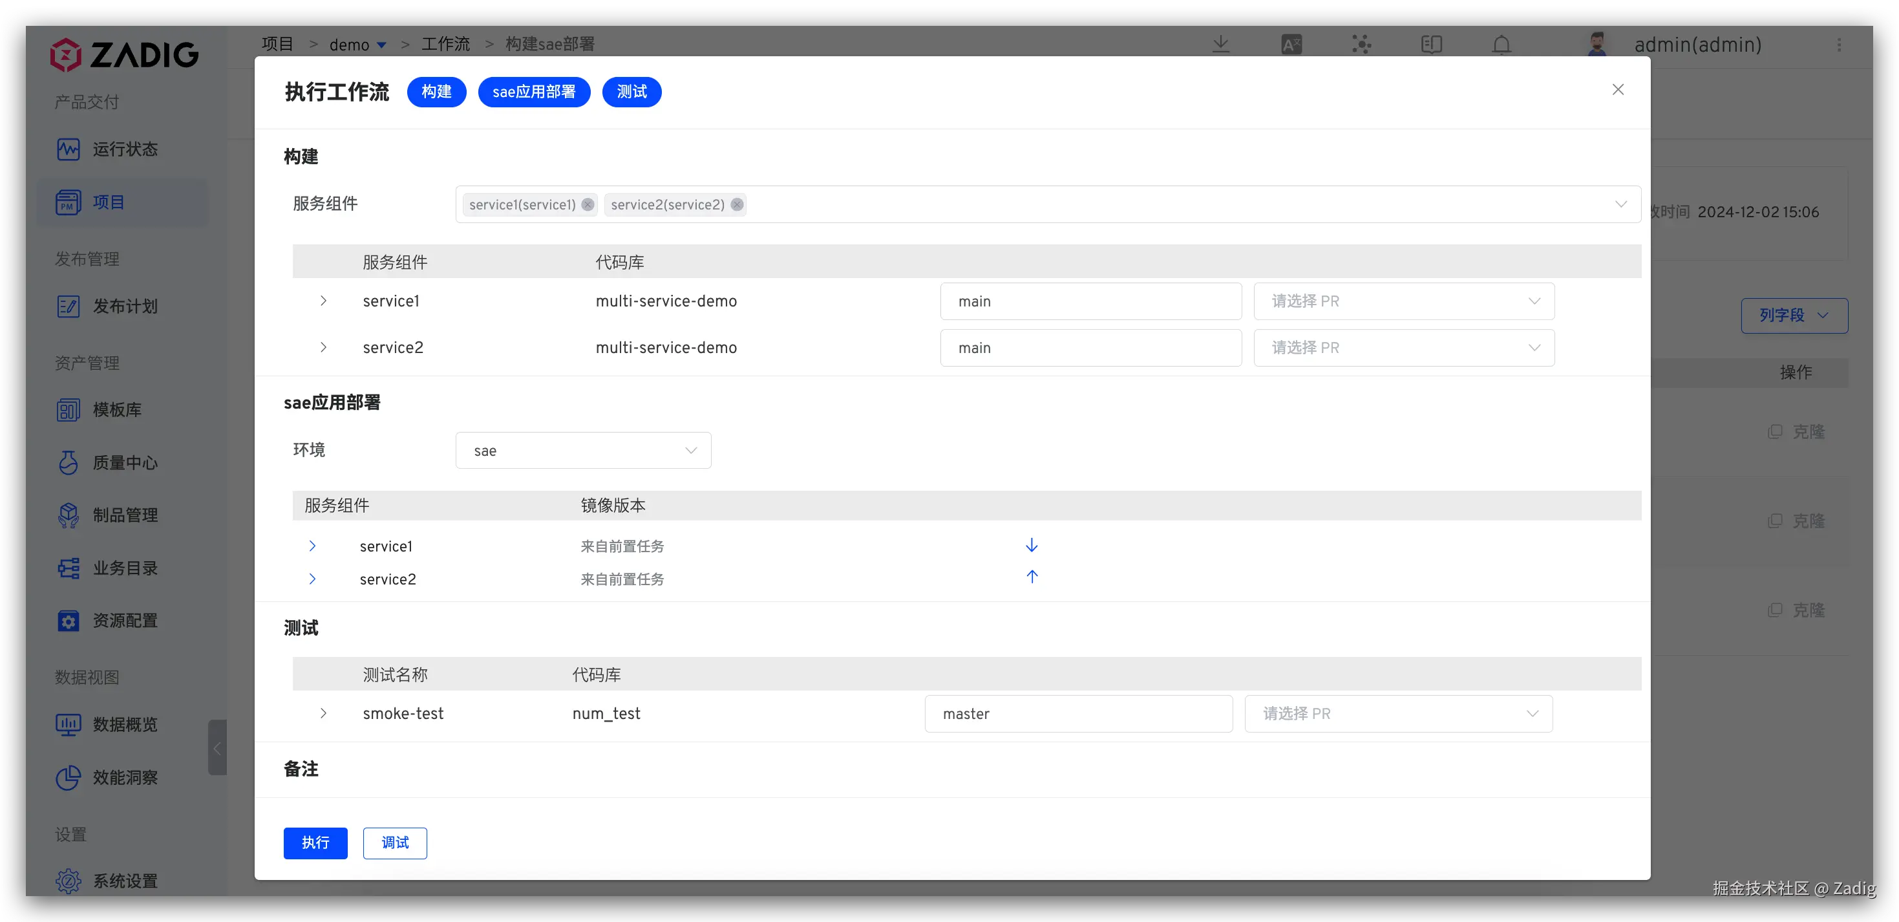Move service2 up with arrow icon
Screen dimensions: 1899x922
1032,577
